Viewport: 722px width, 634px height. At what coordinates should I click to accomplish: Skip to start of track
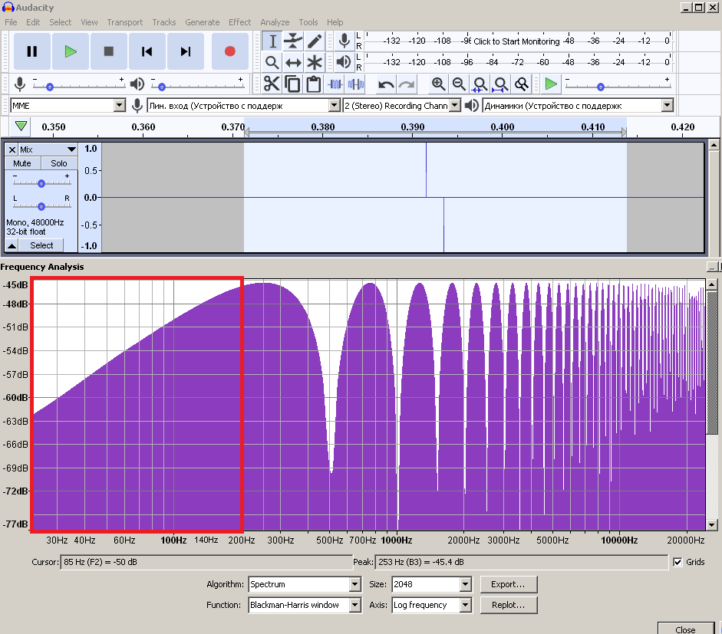click(x=147, y=51)
